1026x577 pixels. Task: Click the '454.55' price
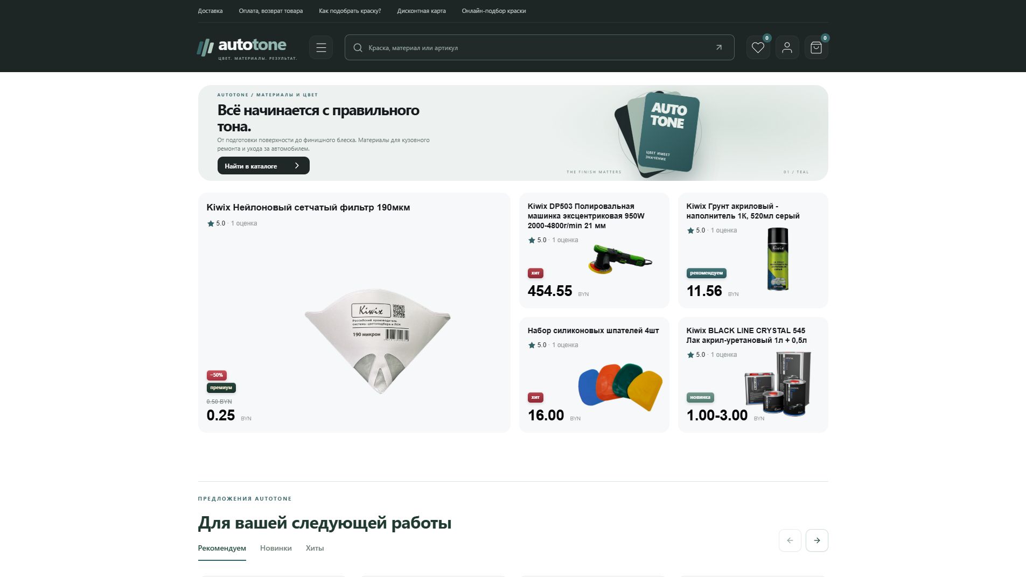click(550, 291)
